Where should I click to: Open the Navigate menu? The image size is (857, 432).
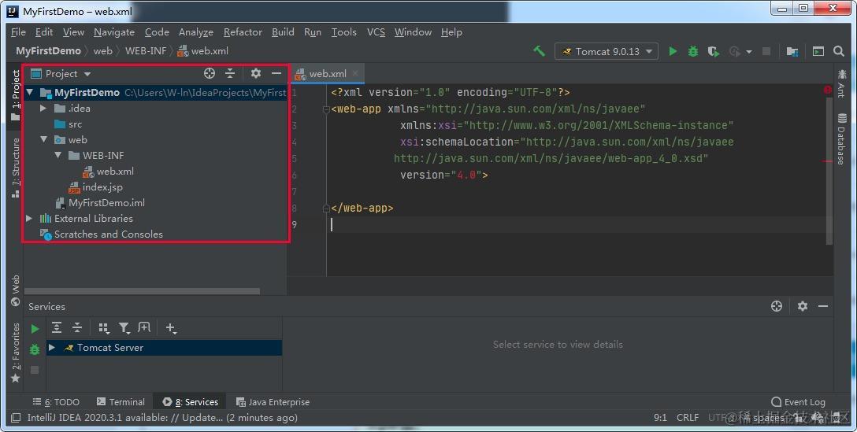113,32
